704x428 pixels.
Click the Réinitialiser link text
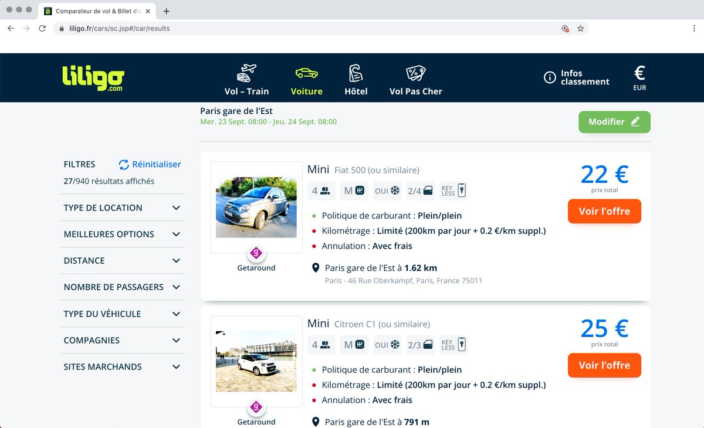(157, 165)
